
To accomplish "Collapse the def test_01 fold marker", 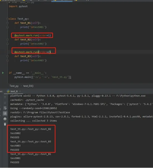I will pos(7,23).
